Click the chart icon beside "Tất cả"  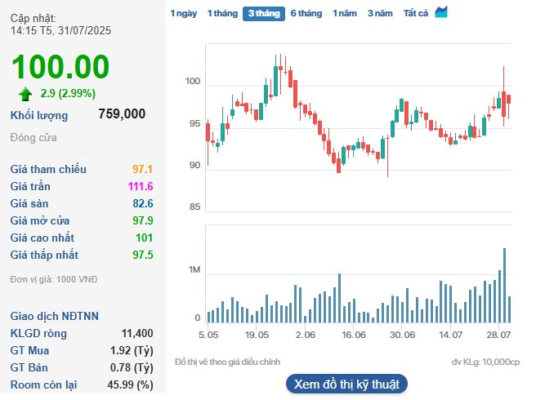pos(441,12)
